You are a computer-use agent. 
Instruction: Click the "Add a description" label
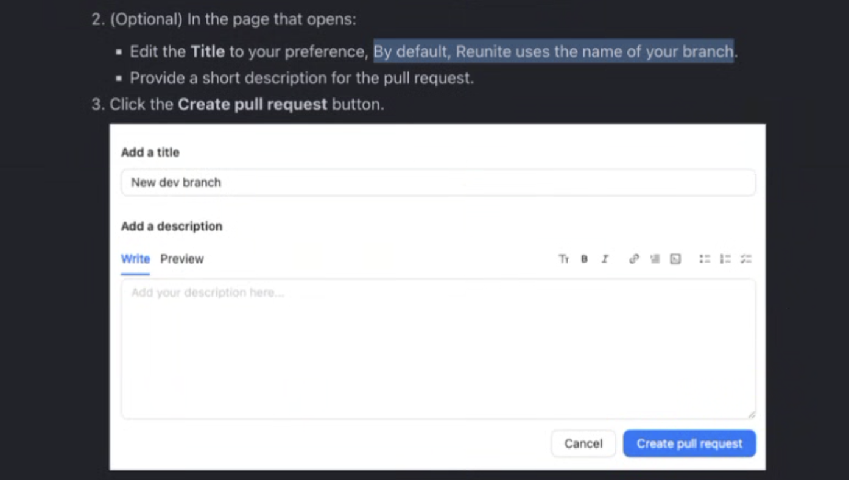tap(171, 226)
